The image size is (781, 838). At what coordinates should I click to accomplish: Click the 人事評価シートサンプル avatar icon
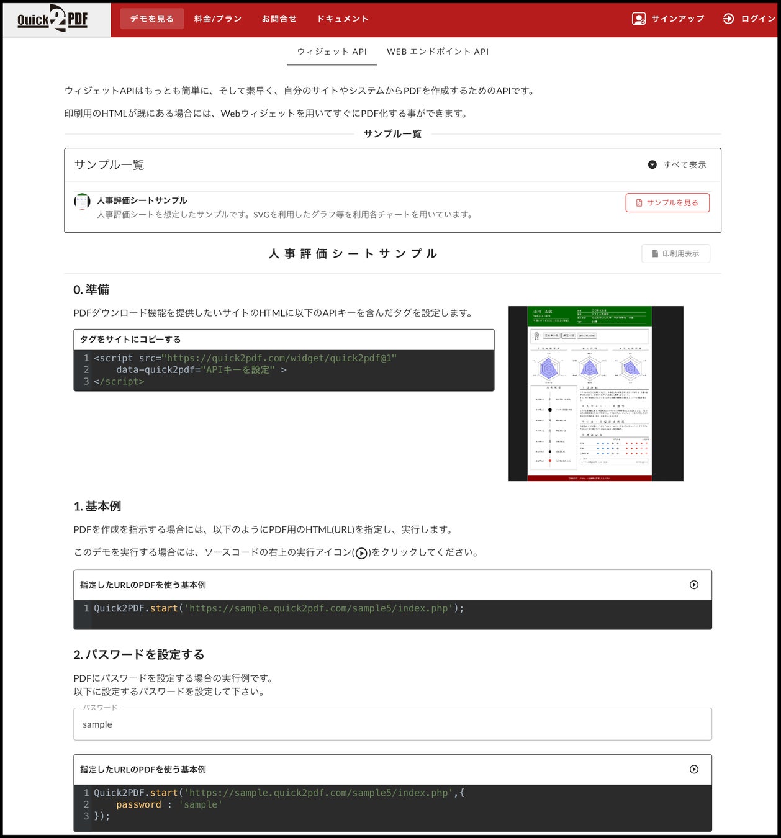coord(83,202)
